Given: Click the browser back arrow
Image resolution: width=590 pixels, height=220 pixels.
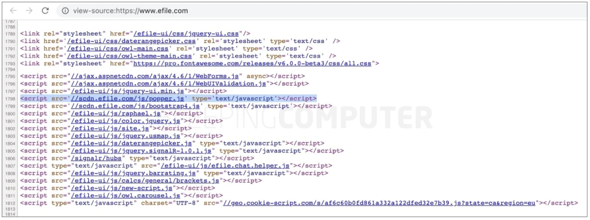Looking at the screenshot, I should pyautogui.click(x=13, y=10).
